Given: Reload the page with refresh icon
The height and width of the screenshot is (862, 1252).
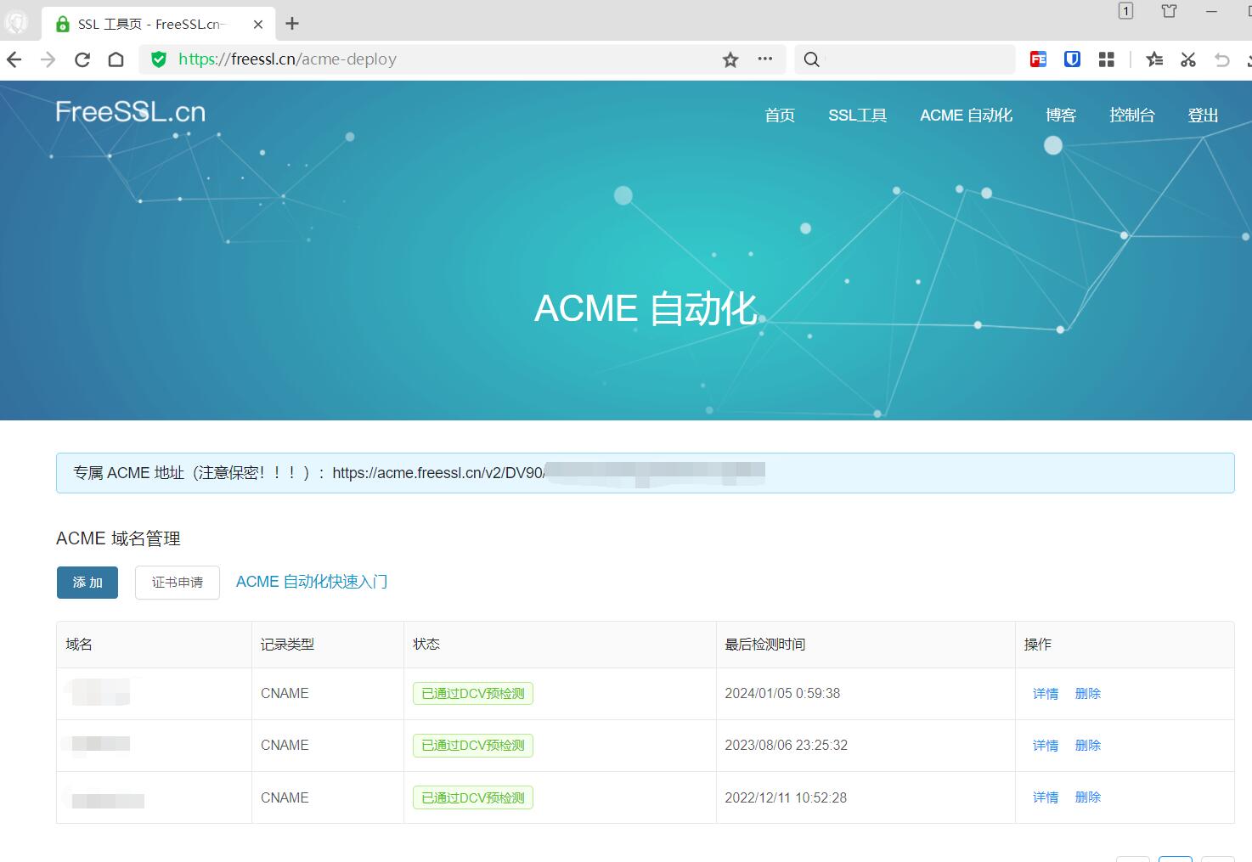Looking at the screenshot, I should coord(82,59).
